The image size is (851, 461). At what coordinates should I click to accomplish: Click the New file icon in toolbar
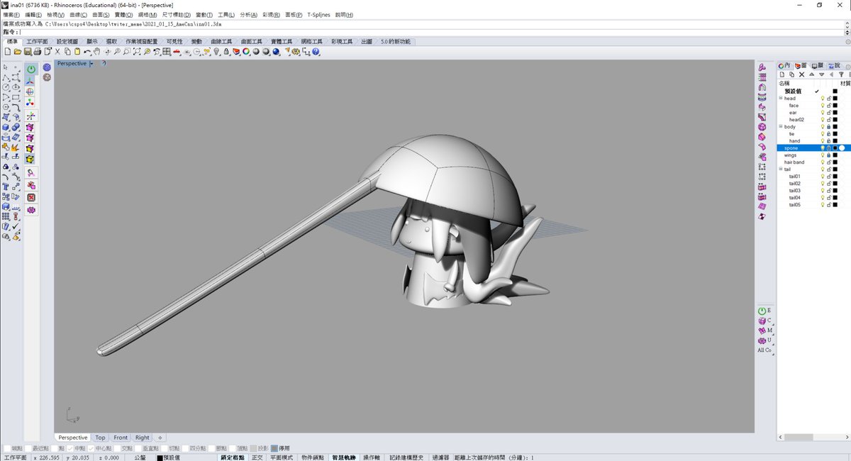click(8, 52)
